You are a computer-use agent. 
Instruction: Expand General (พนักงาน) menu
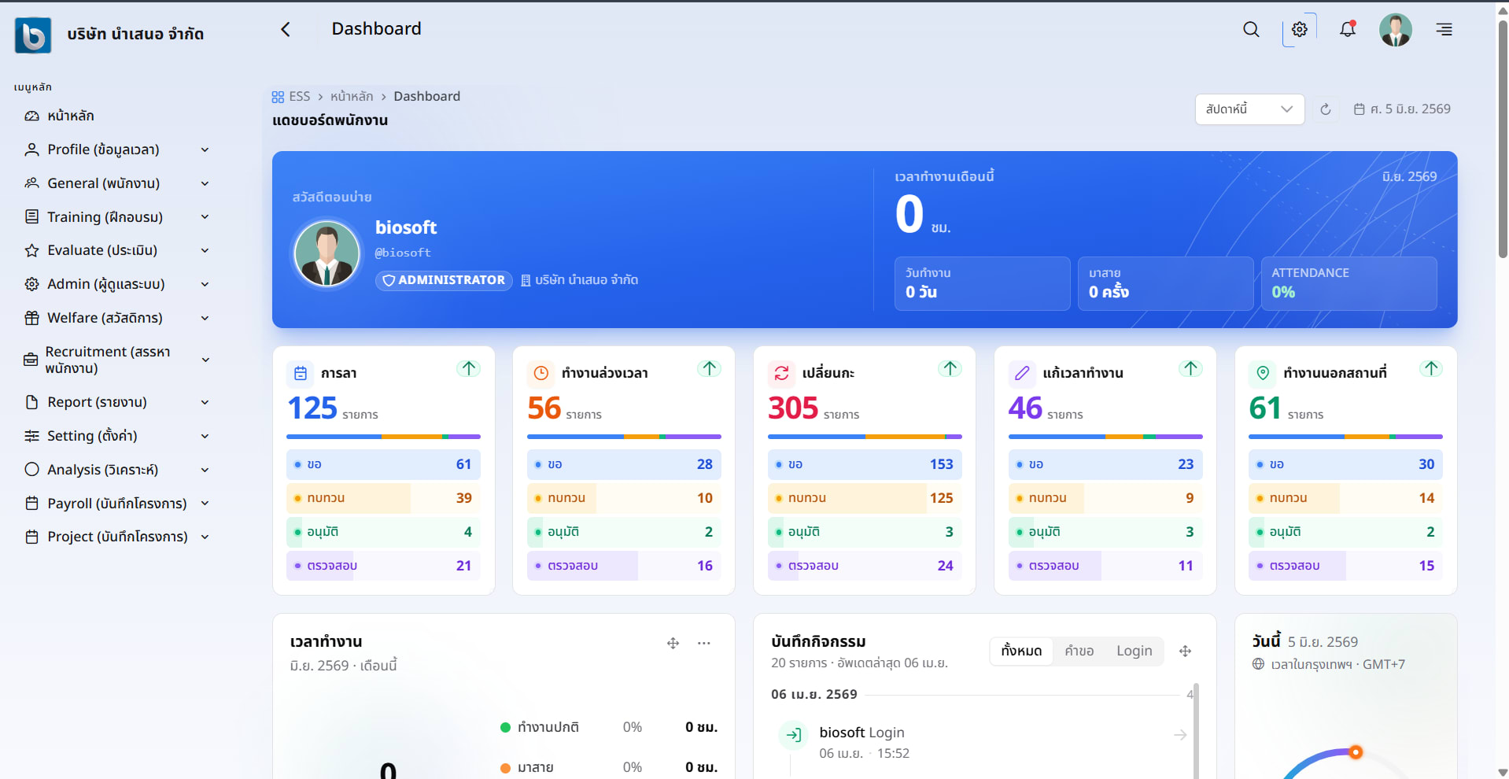point(118,183)
